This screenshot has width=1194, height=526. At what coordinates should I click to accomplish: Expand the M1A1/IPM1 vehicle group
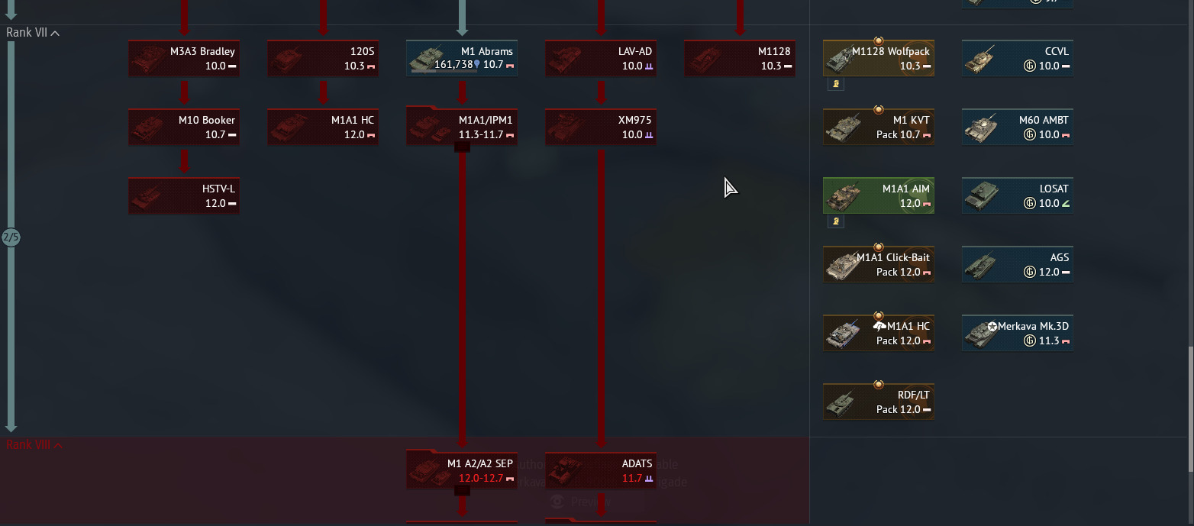462,148
